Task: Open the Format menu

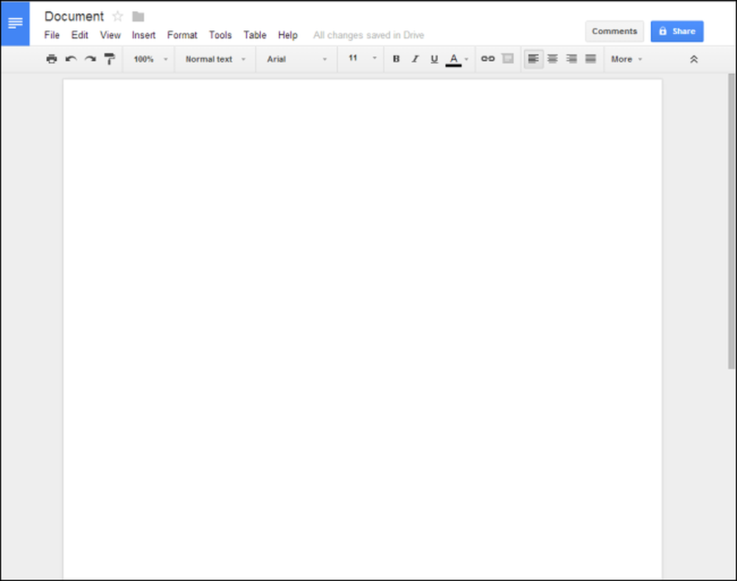Action: [182, 35]
